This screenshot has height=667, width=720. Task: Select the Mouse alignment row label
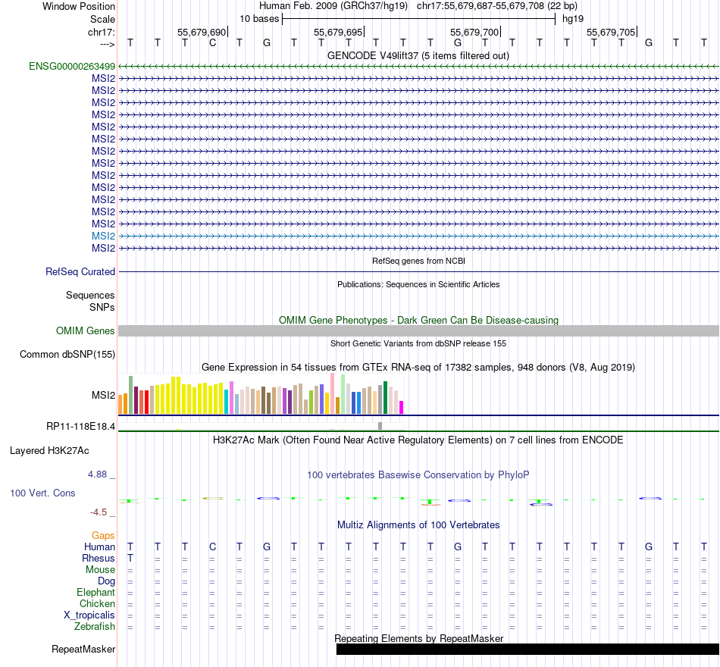point(100,570)
